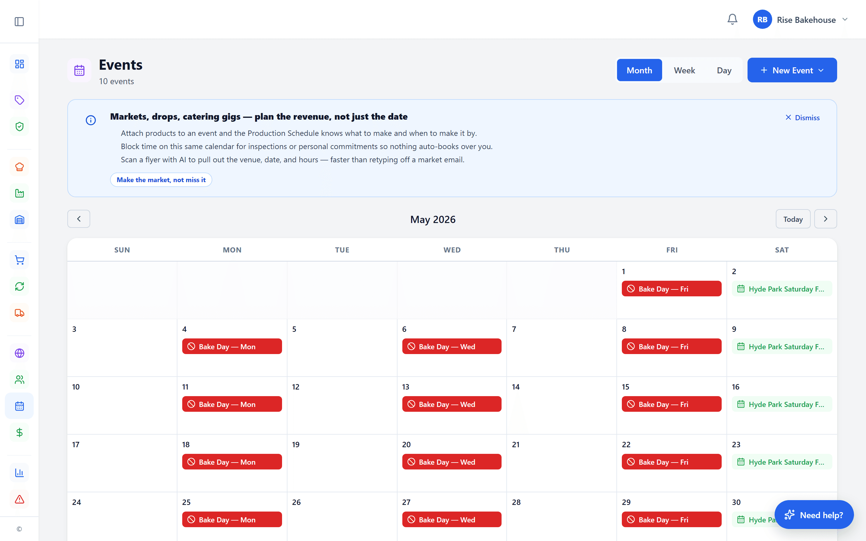Open Bake Day — Fri on May 8
The image size is (866, 541).
[x=671, y=346]
